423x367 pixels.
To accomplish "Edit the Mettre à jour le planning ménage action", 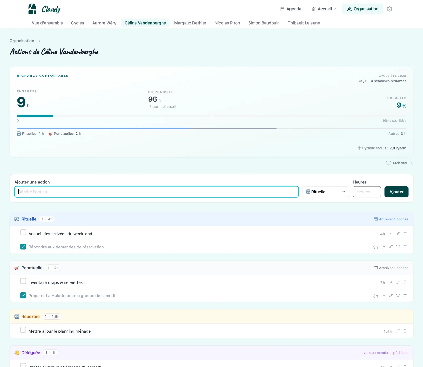I will click(398, 331).
